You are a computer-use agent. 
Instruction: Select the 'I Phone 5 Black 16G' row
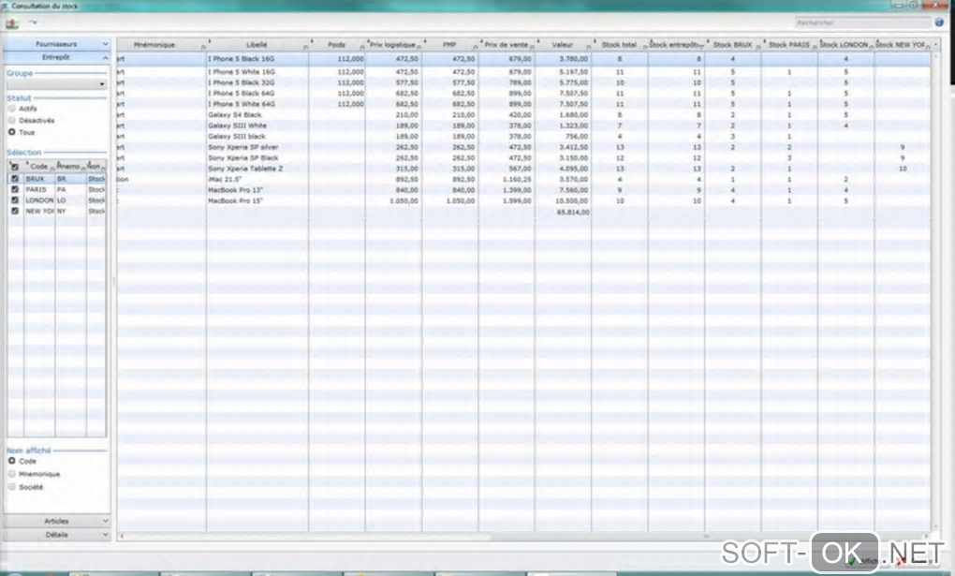[523, 59]
